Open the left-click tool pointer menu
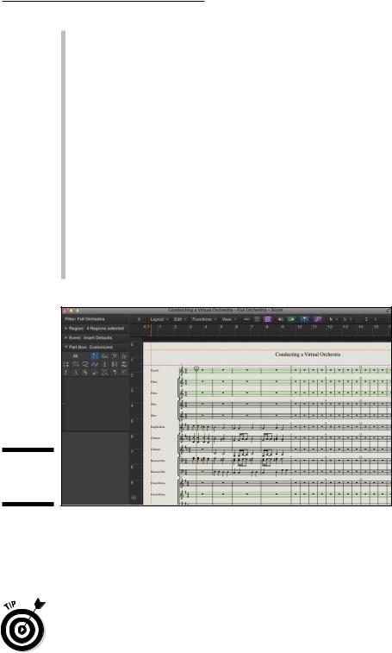Viewport: 392px width, 653px height. point(333,319)
